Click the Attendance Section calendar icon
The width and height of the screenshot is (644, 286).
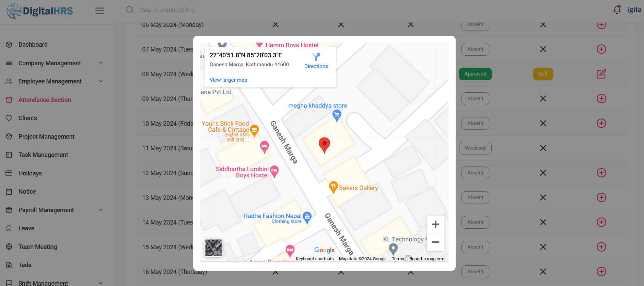point(9,100)
